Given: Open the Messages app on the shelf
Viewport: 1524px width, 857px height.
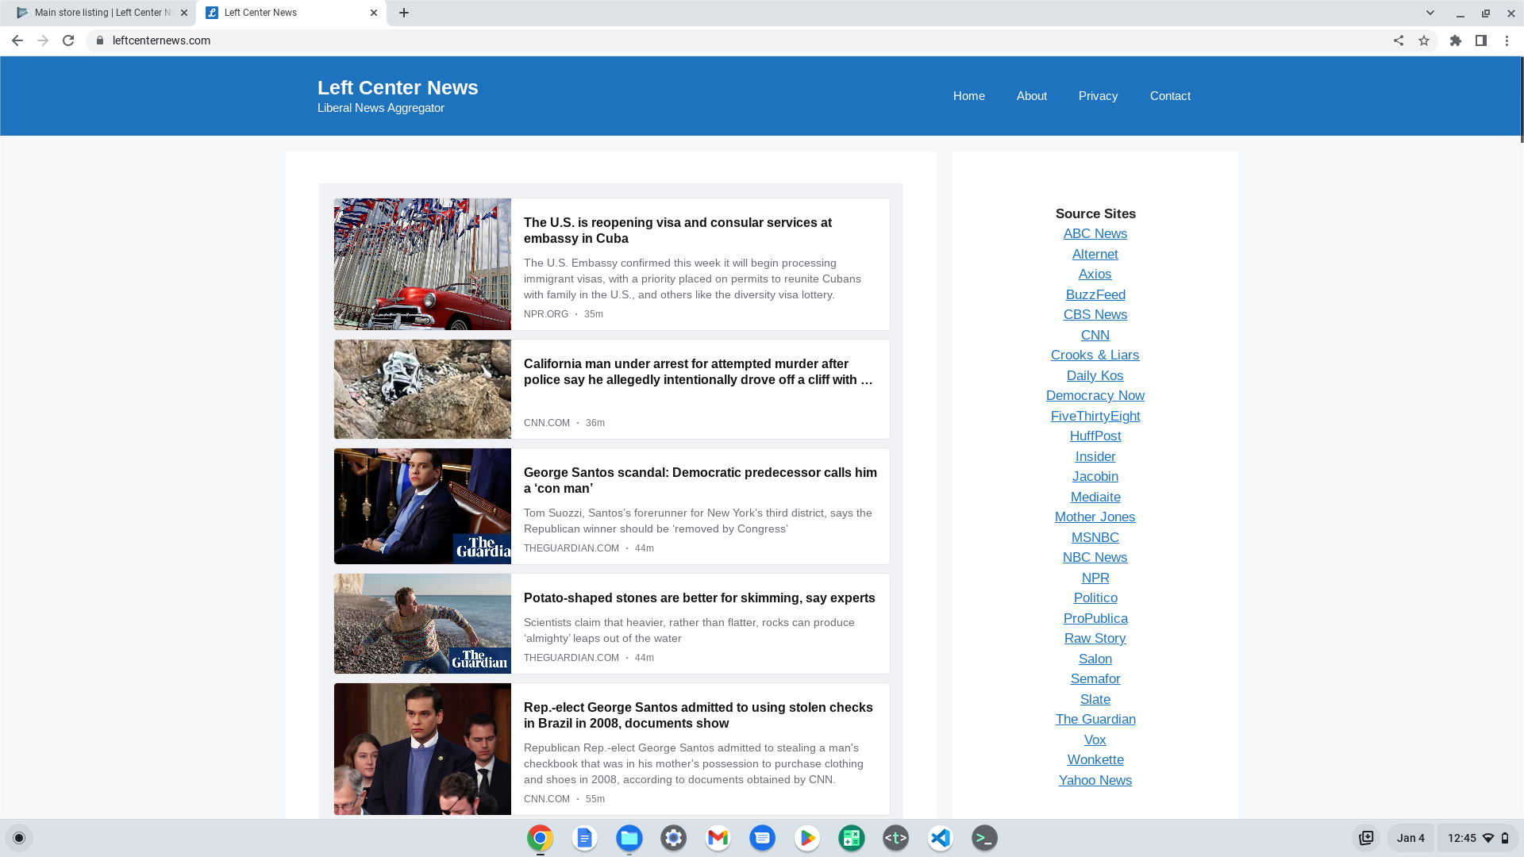Looking at the screenshot, I should tap(762, 838).
